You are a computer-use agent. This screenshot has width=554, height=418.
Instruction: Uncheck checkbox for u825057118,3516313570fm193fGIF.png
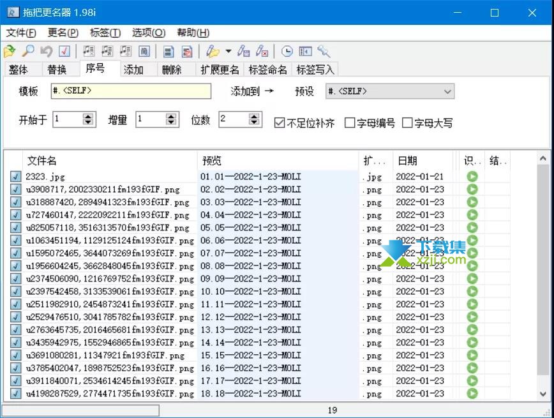(x=15, y=228)
